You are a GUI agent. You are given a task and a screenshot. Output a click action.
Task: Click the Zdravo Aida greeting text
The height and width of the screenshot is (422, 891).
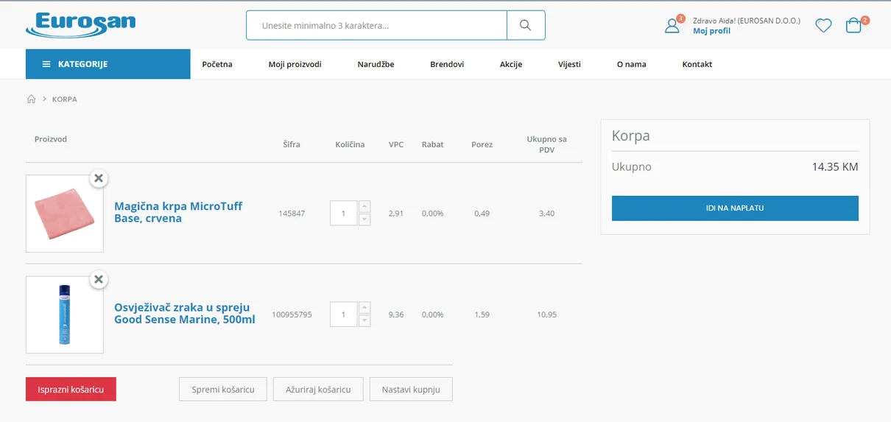747,21
